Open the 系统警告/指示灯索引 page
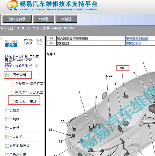Viewport: 155px width, 156px height. (30, 84)
